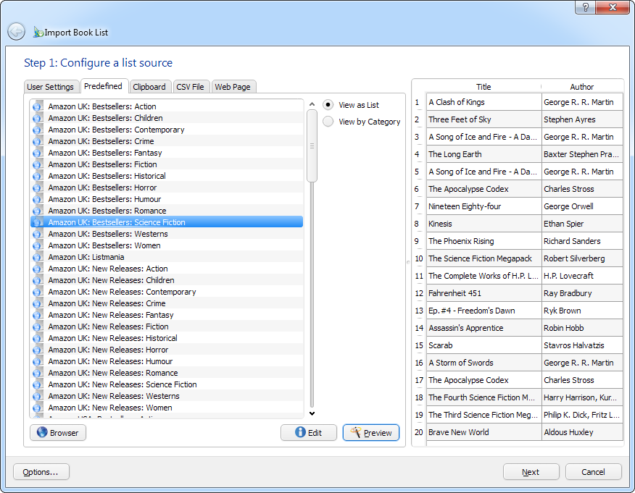The width and height of the screenshot is (635, 493).
Task: Click globe icon beside New Releases: Horror
Action: coord(38,350)
